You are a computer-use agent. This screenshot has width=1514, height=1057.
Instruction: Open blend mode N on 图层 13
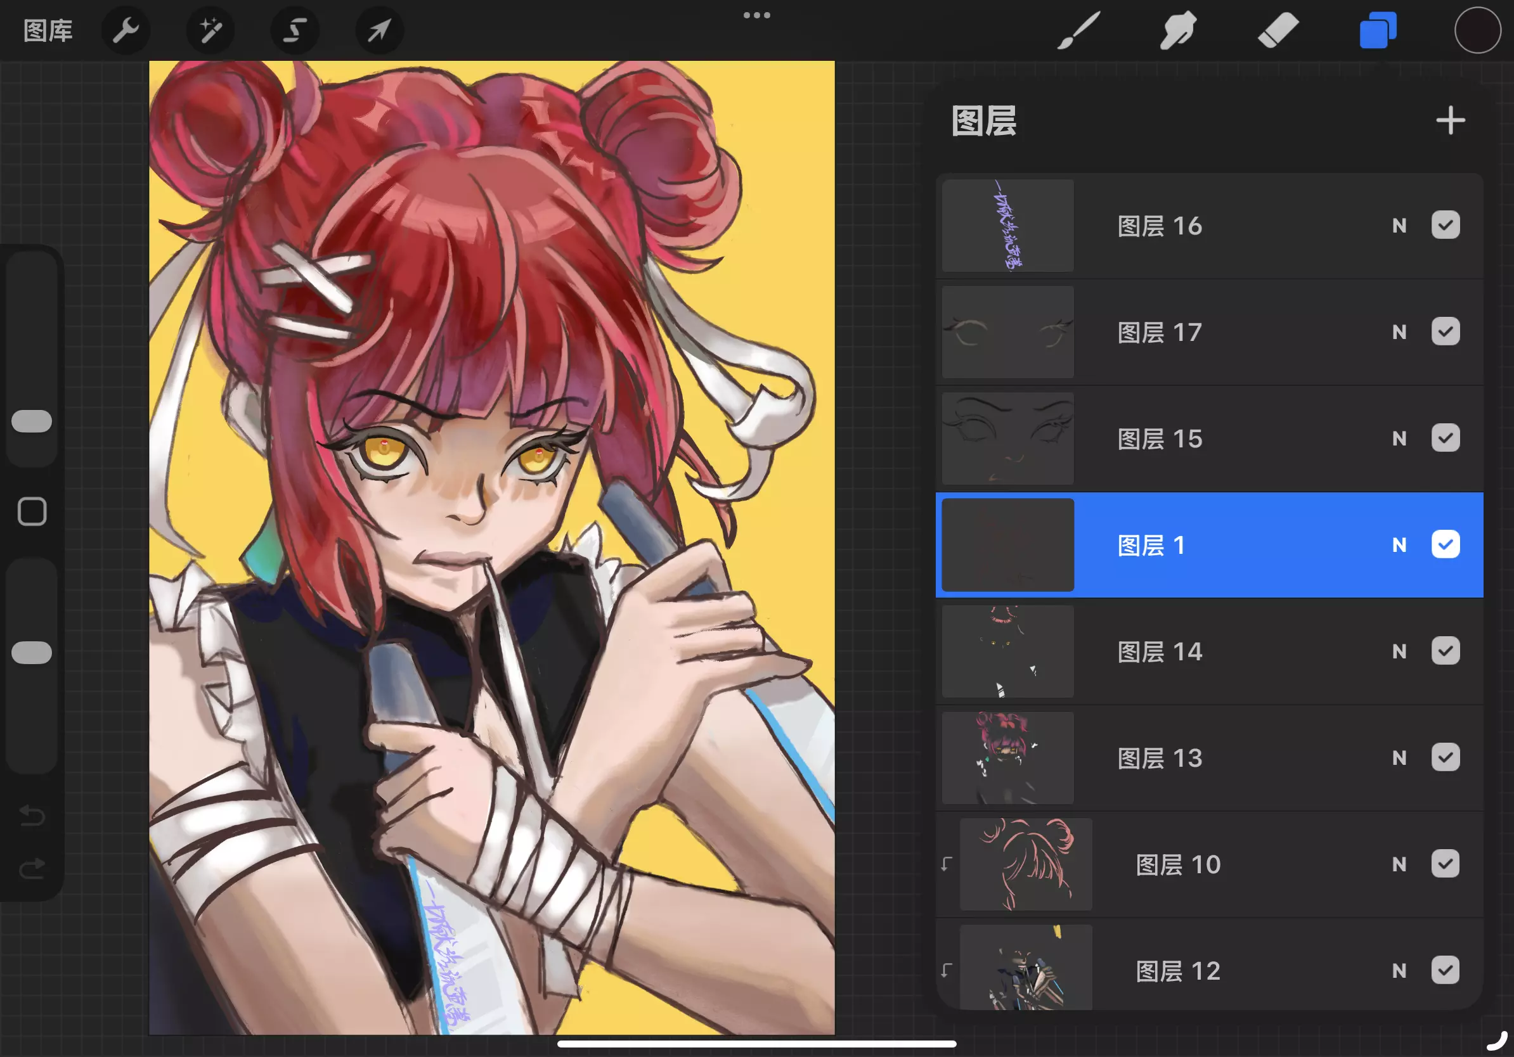click(x=1399, y=758)
